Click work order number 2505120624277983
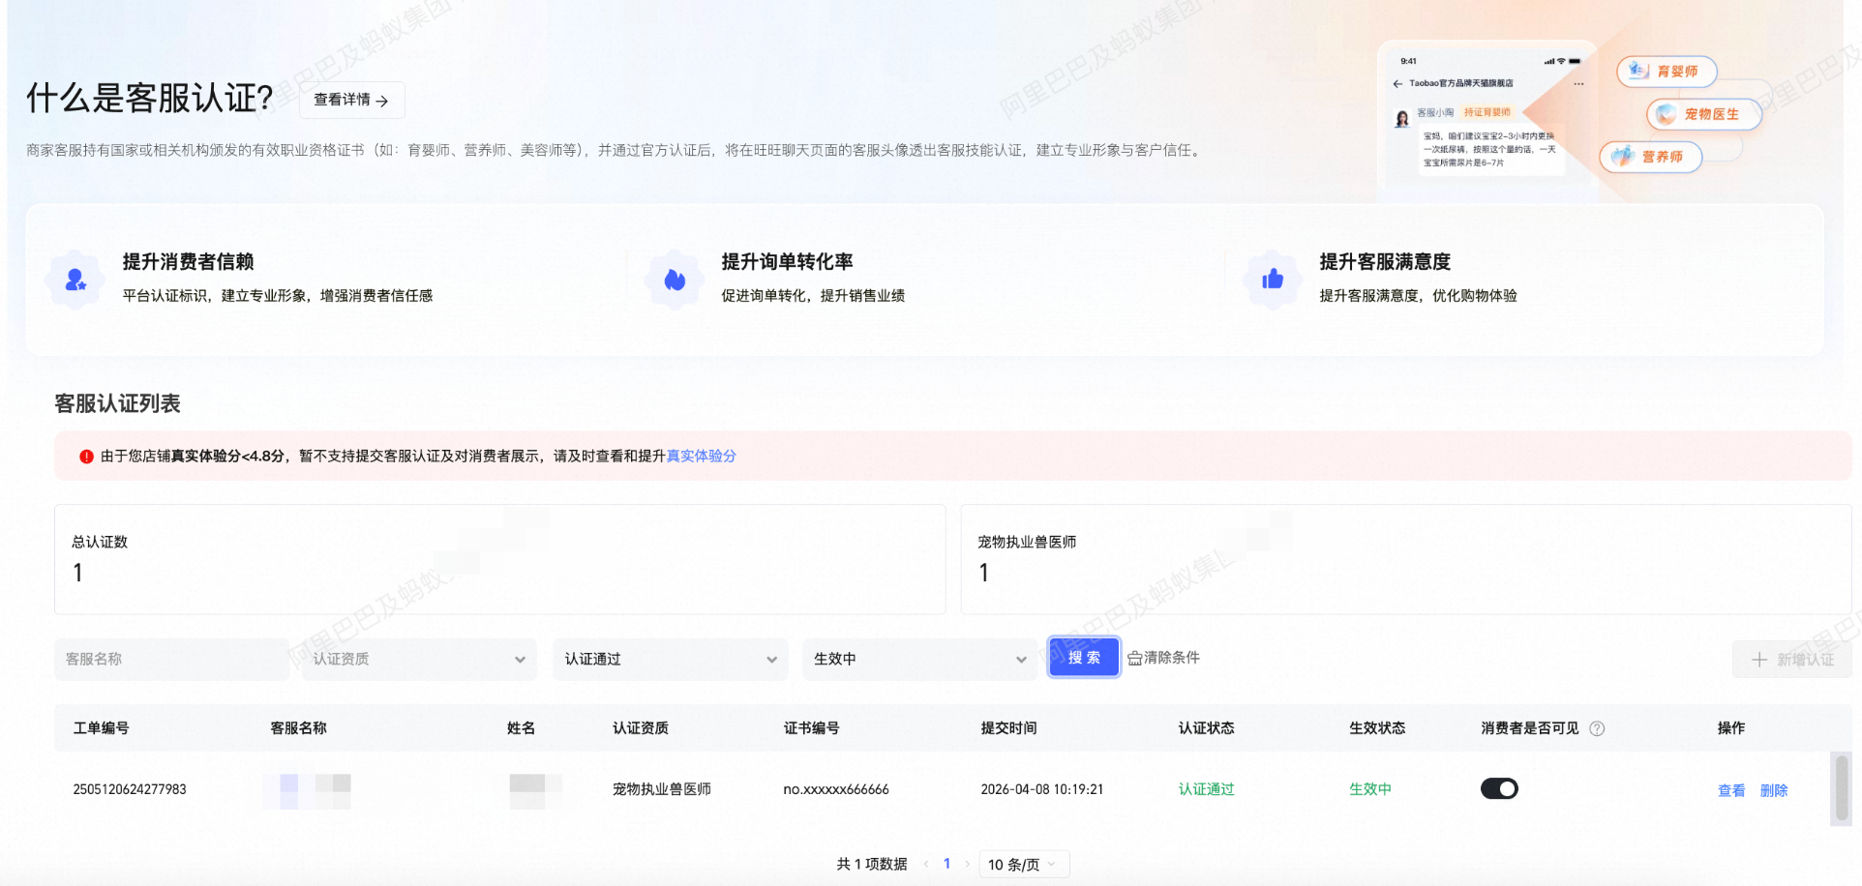The height and width of the screenshot is (886, 1862). pyautogui.click(x=130, y=789)
